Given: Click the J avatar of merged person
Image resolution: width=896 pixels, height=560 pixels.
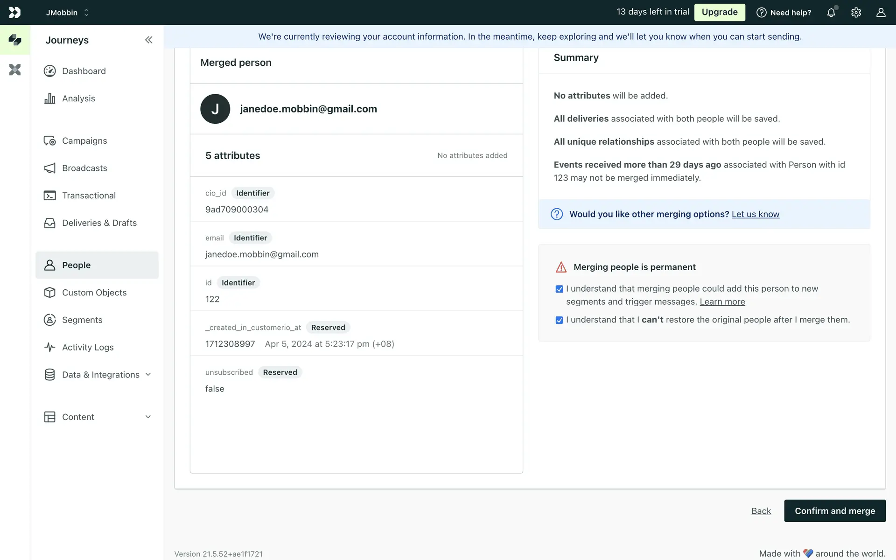Looking at the screenshot, I should pyautogui.click(x=215, y=109).
